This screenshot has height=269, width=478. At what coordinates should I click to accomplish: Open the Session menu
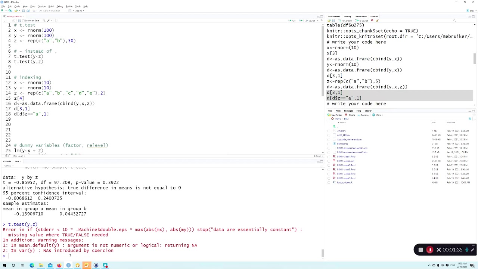(42, 6)
